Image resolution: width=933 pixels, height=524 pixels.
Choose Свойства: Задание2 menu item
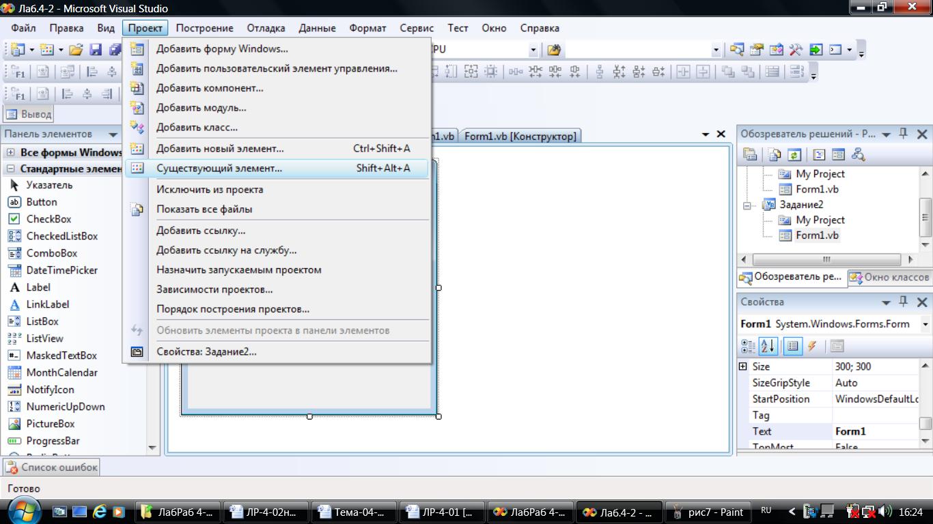(x=276, y=352)
